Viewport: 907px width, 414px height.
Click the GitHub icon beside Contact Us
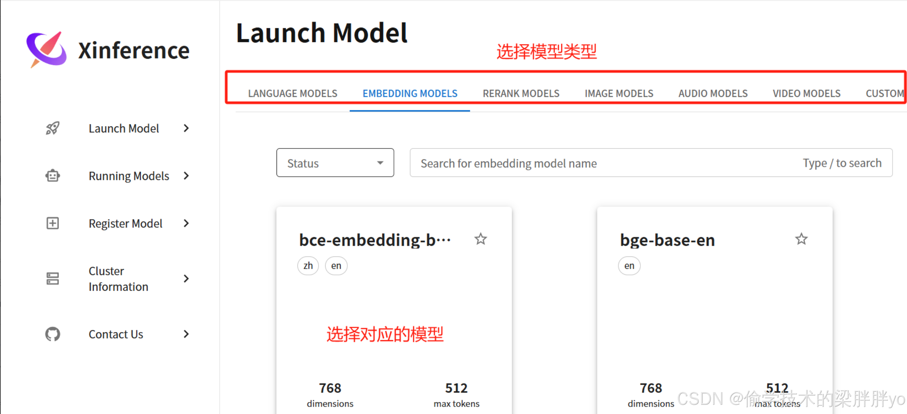tap(53, 334)
